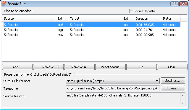Click Browse... for the target file
Viewport: 189px width, 110px height.
coord(173,88)
